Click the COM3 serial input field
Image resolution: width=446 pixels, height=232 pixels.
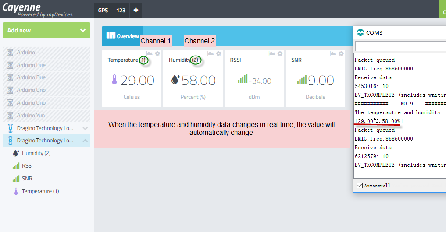[x=400, y=46]
